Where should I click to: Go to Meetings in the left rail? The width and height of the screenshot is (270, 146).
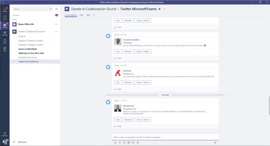point(5,33)
